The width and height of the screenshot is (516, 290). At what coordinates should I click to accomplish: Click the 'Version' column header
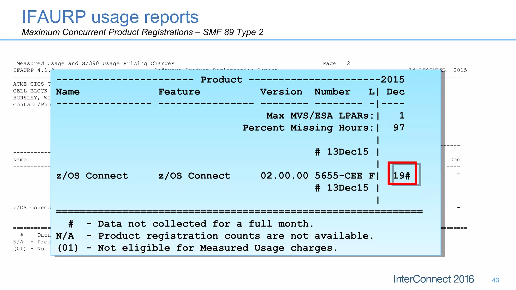[x=281, y=92]
